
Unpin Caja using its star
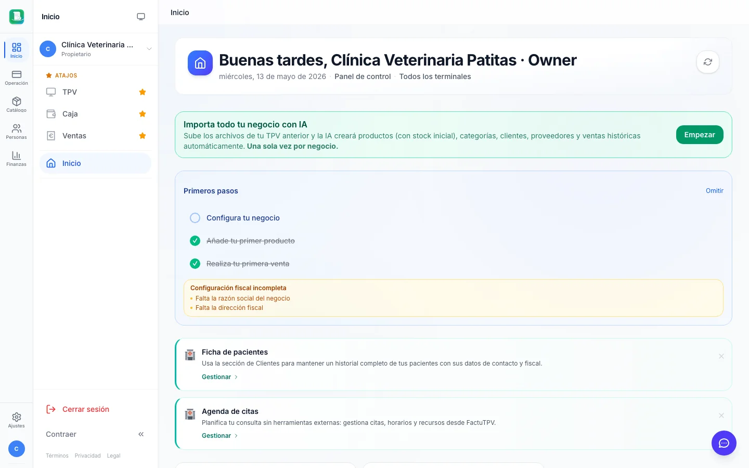pos(143,114)
